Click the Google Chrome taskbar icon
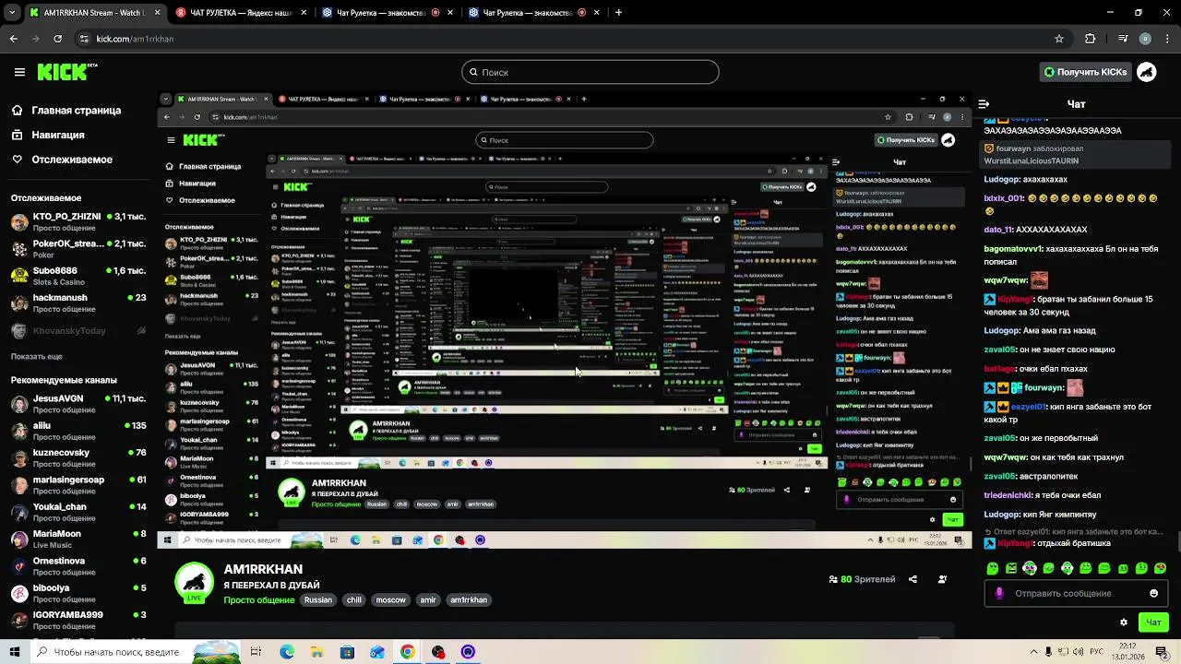The width and height of the screenshot is (1181, 664). (x=407, y=652)
